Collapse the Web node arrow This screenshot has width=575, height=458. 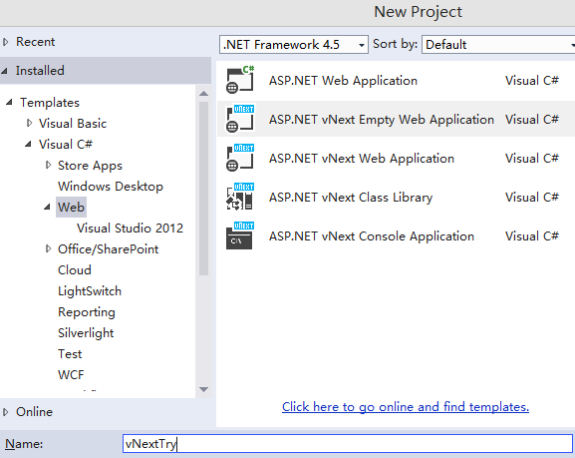click(x=47, y=208)
